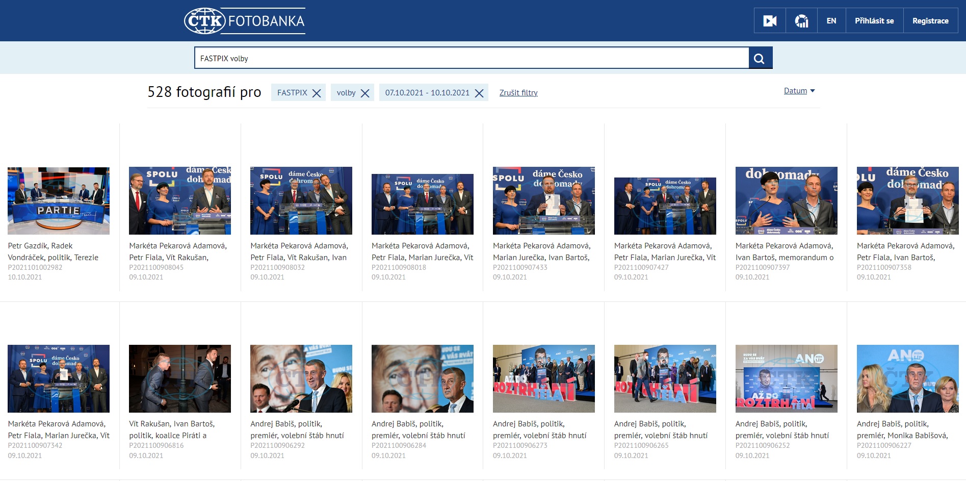Screen dimensions: 966x481
Task: Click date 10.10.2021 under the PARTIE photo
Action: pyautogui.click(x=25, y=277)
